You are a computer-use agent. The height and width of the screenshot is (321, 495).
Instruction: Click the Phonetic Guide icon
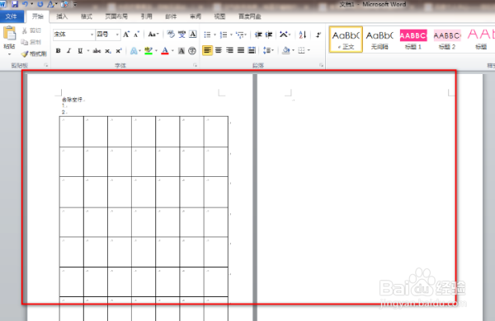[x=181, y=34]
